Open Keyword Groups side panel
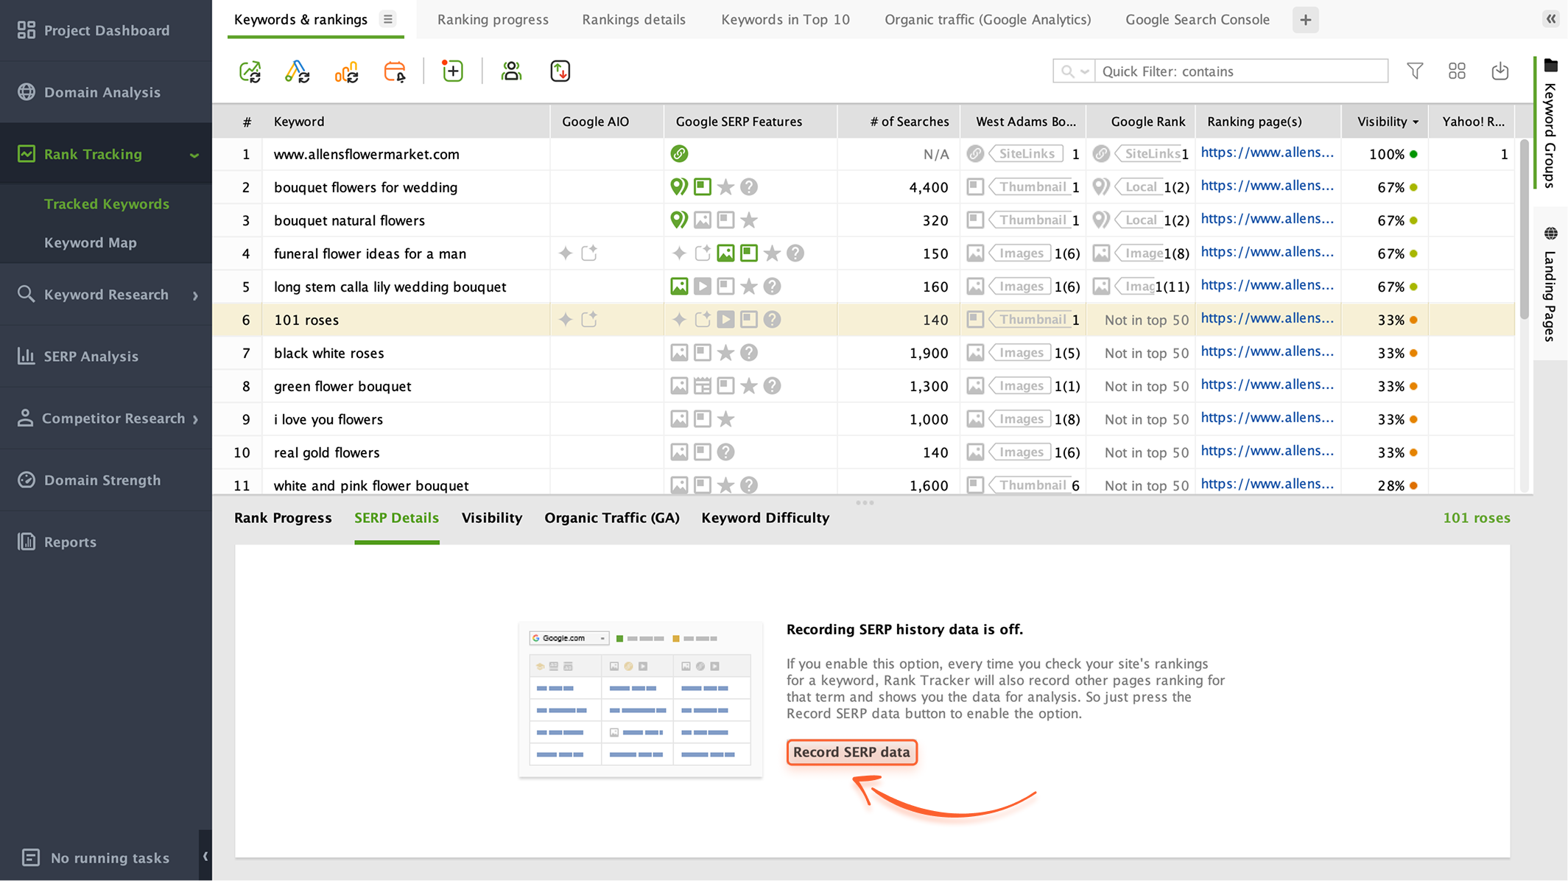The height and width of the screenshot is (881, 1568). coord(1550,123)
